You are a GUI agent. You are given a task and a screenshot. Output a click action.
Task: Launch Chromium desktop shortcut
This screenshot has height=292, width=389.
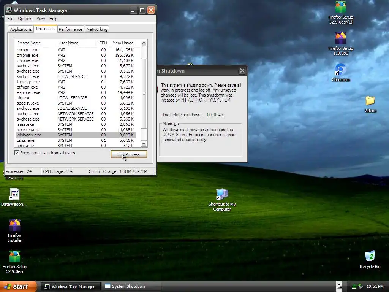341,73
